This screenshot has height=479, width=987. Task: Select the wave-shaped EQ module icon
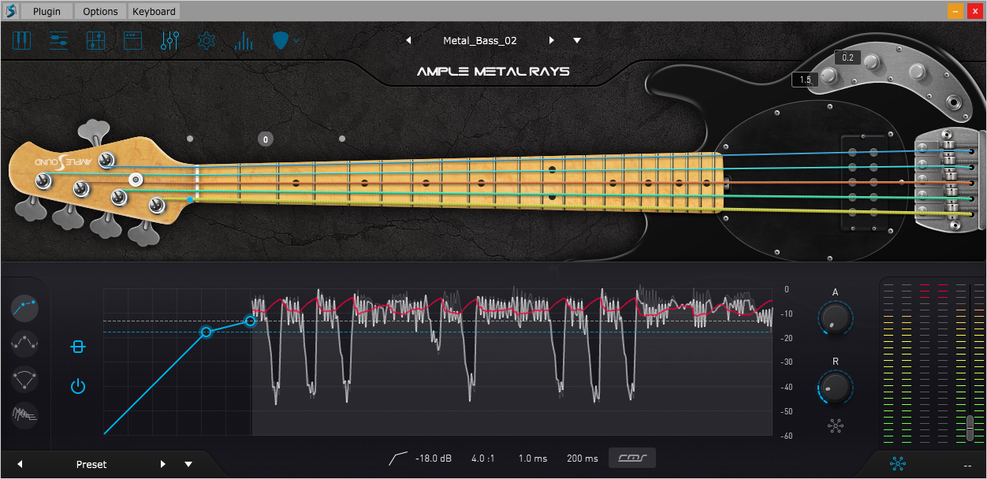click(26, 343)
